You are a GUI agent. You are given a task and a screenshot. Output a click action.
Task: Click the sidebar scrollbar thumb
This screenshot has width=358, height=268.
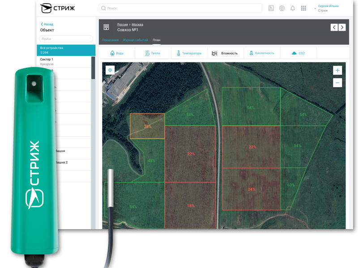[93, 68]
